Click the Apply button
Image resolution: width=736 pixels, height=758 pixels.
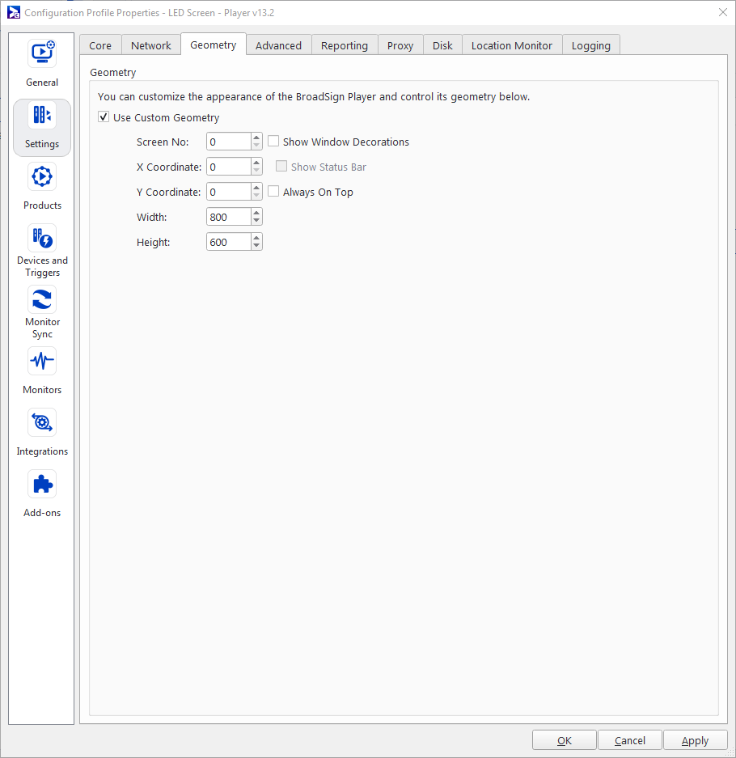[695, 740]
